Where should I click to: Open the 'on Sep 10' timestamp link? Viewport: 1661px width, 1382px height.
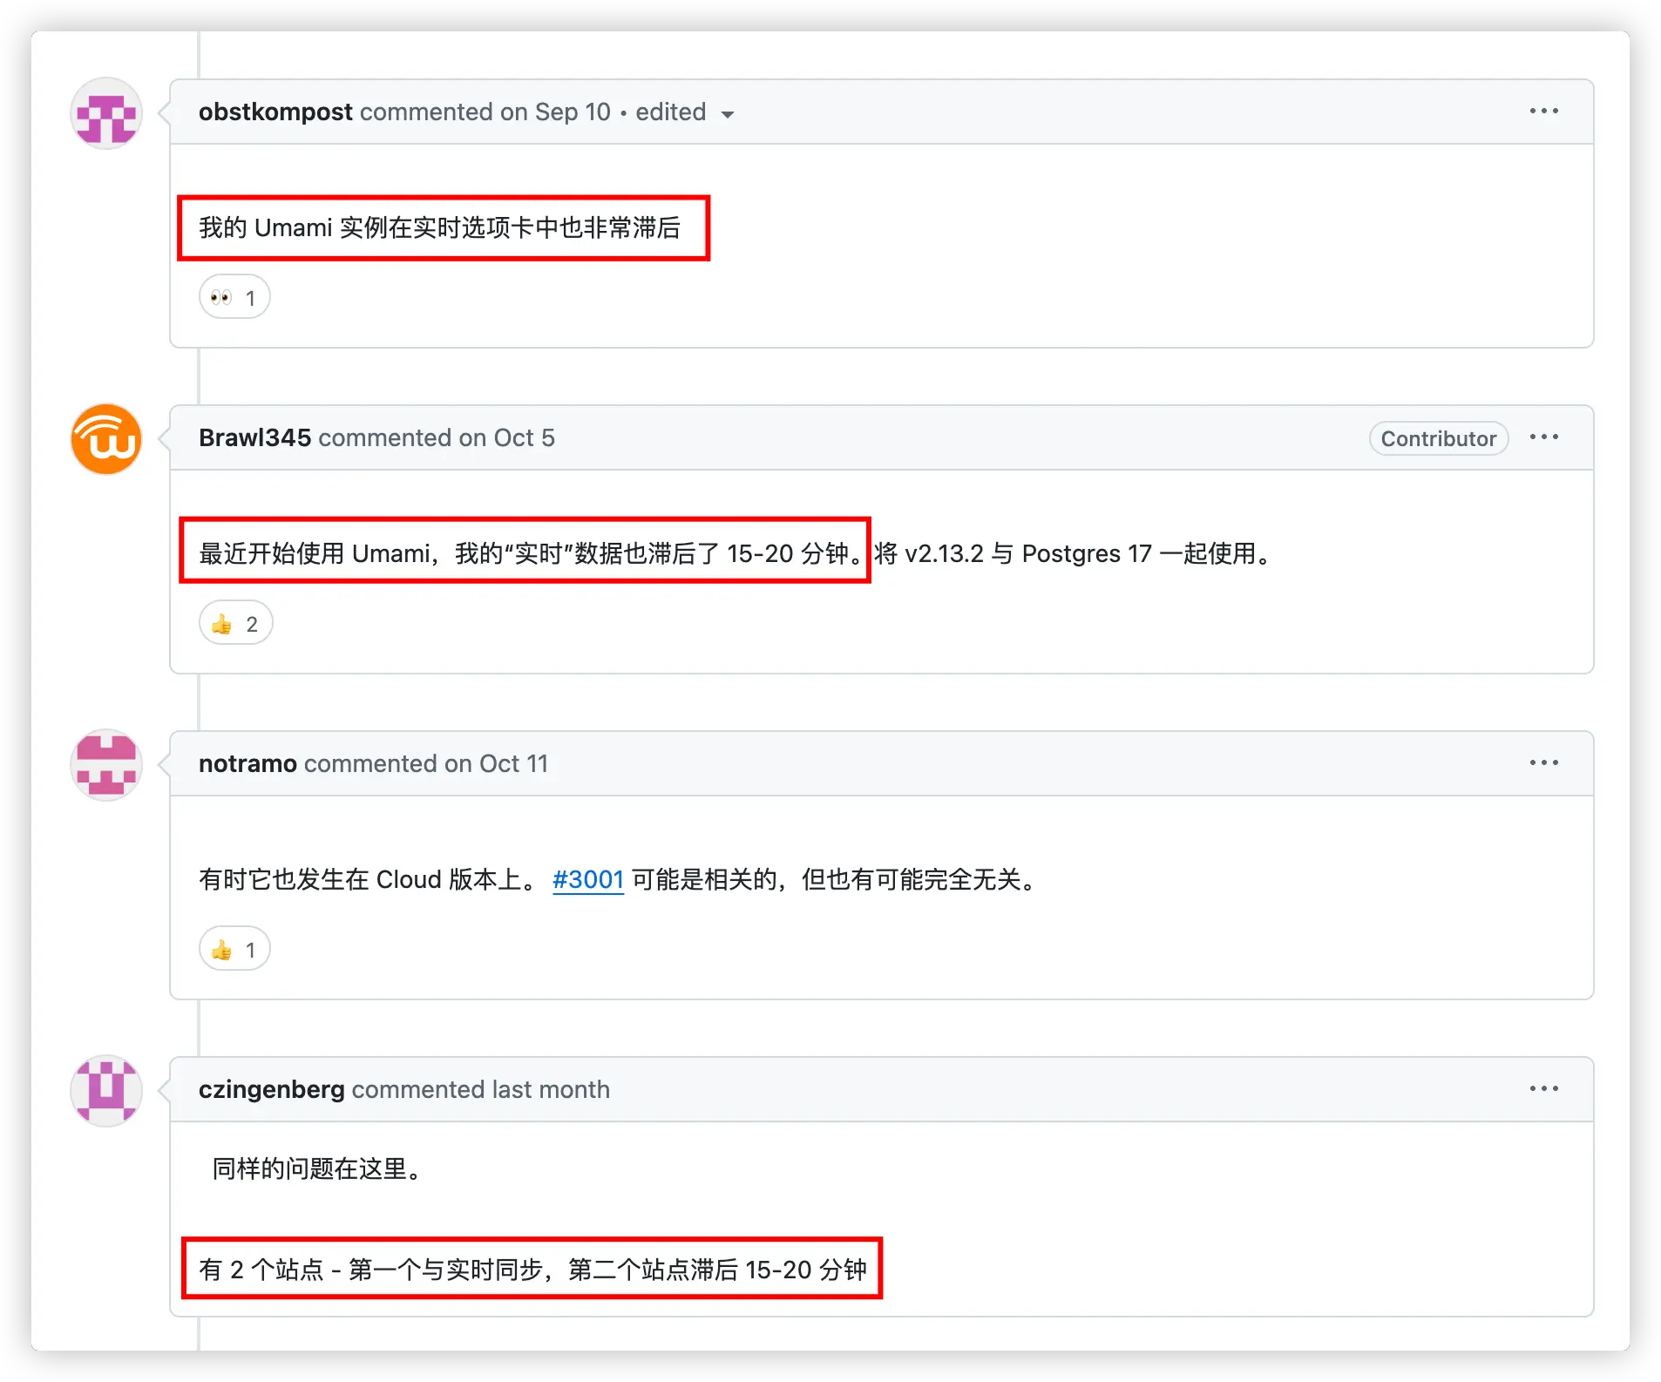tap(555, 112)
